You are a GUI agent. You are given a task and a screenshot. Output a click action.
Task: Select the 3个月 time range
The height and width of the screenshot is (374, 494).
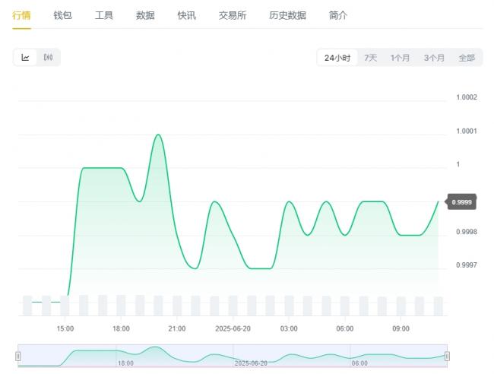tap(434, 58)
